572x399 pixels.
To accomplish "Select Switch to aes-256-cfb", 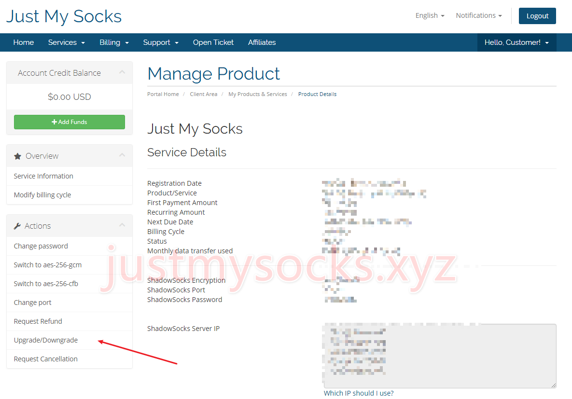I will point(70,284).
